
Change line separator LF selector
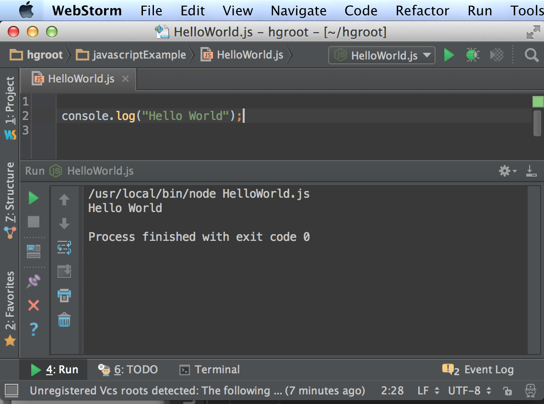click(428, 391)
